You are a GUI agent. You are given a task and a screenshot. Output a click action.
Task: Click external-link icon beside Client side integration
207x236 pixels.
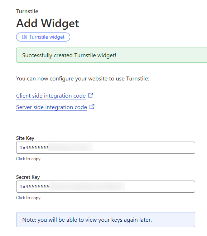[x=91, y=95]
